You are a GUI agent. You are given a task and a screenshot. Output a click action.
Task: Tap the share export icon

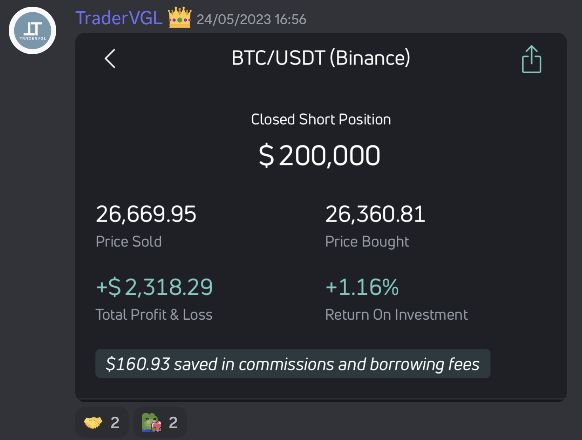pos(531,59)
